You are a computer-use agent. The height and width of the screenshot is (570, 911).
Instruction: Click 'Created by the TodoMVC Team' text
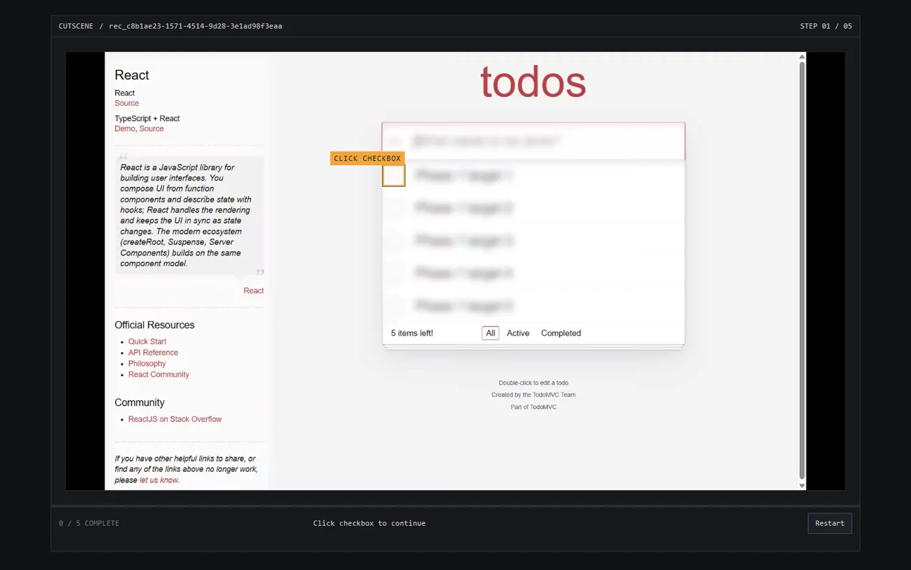pos(534,395)
